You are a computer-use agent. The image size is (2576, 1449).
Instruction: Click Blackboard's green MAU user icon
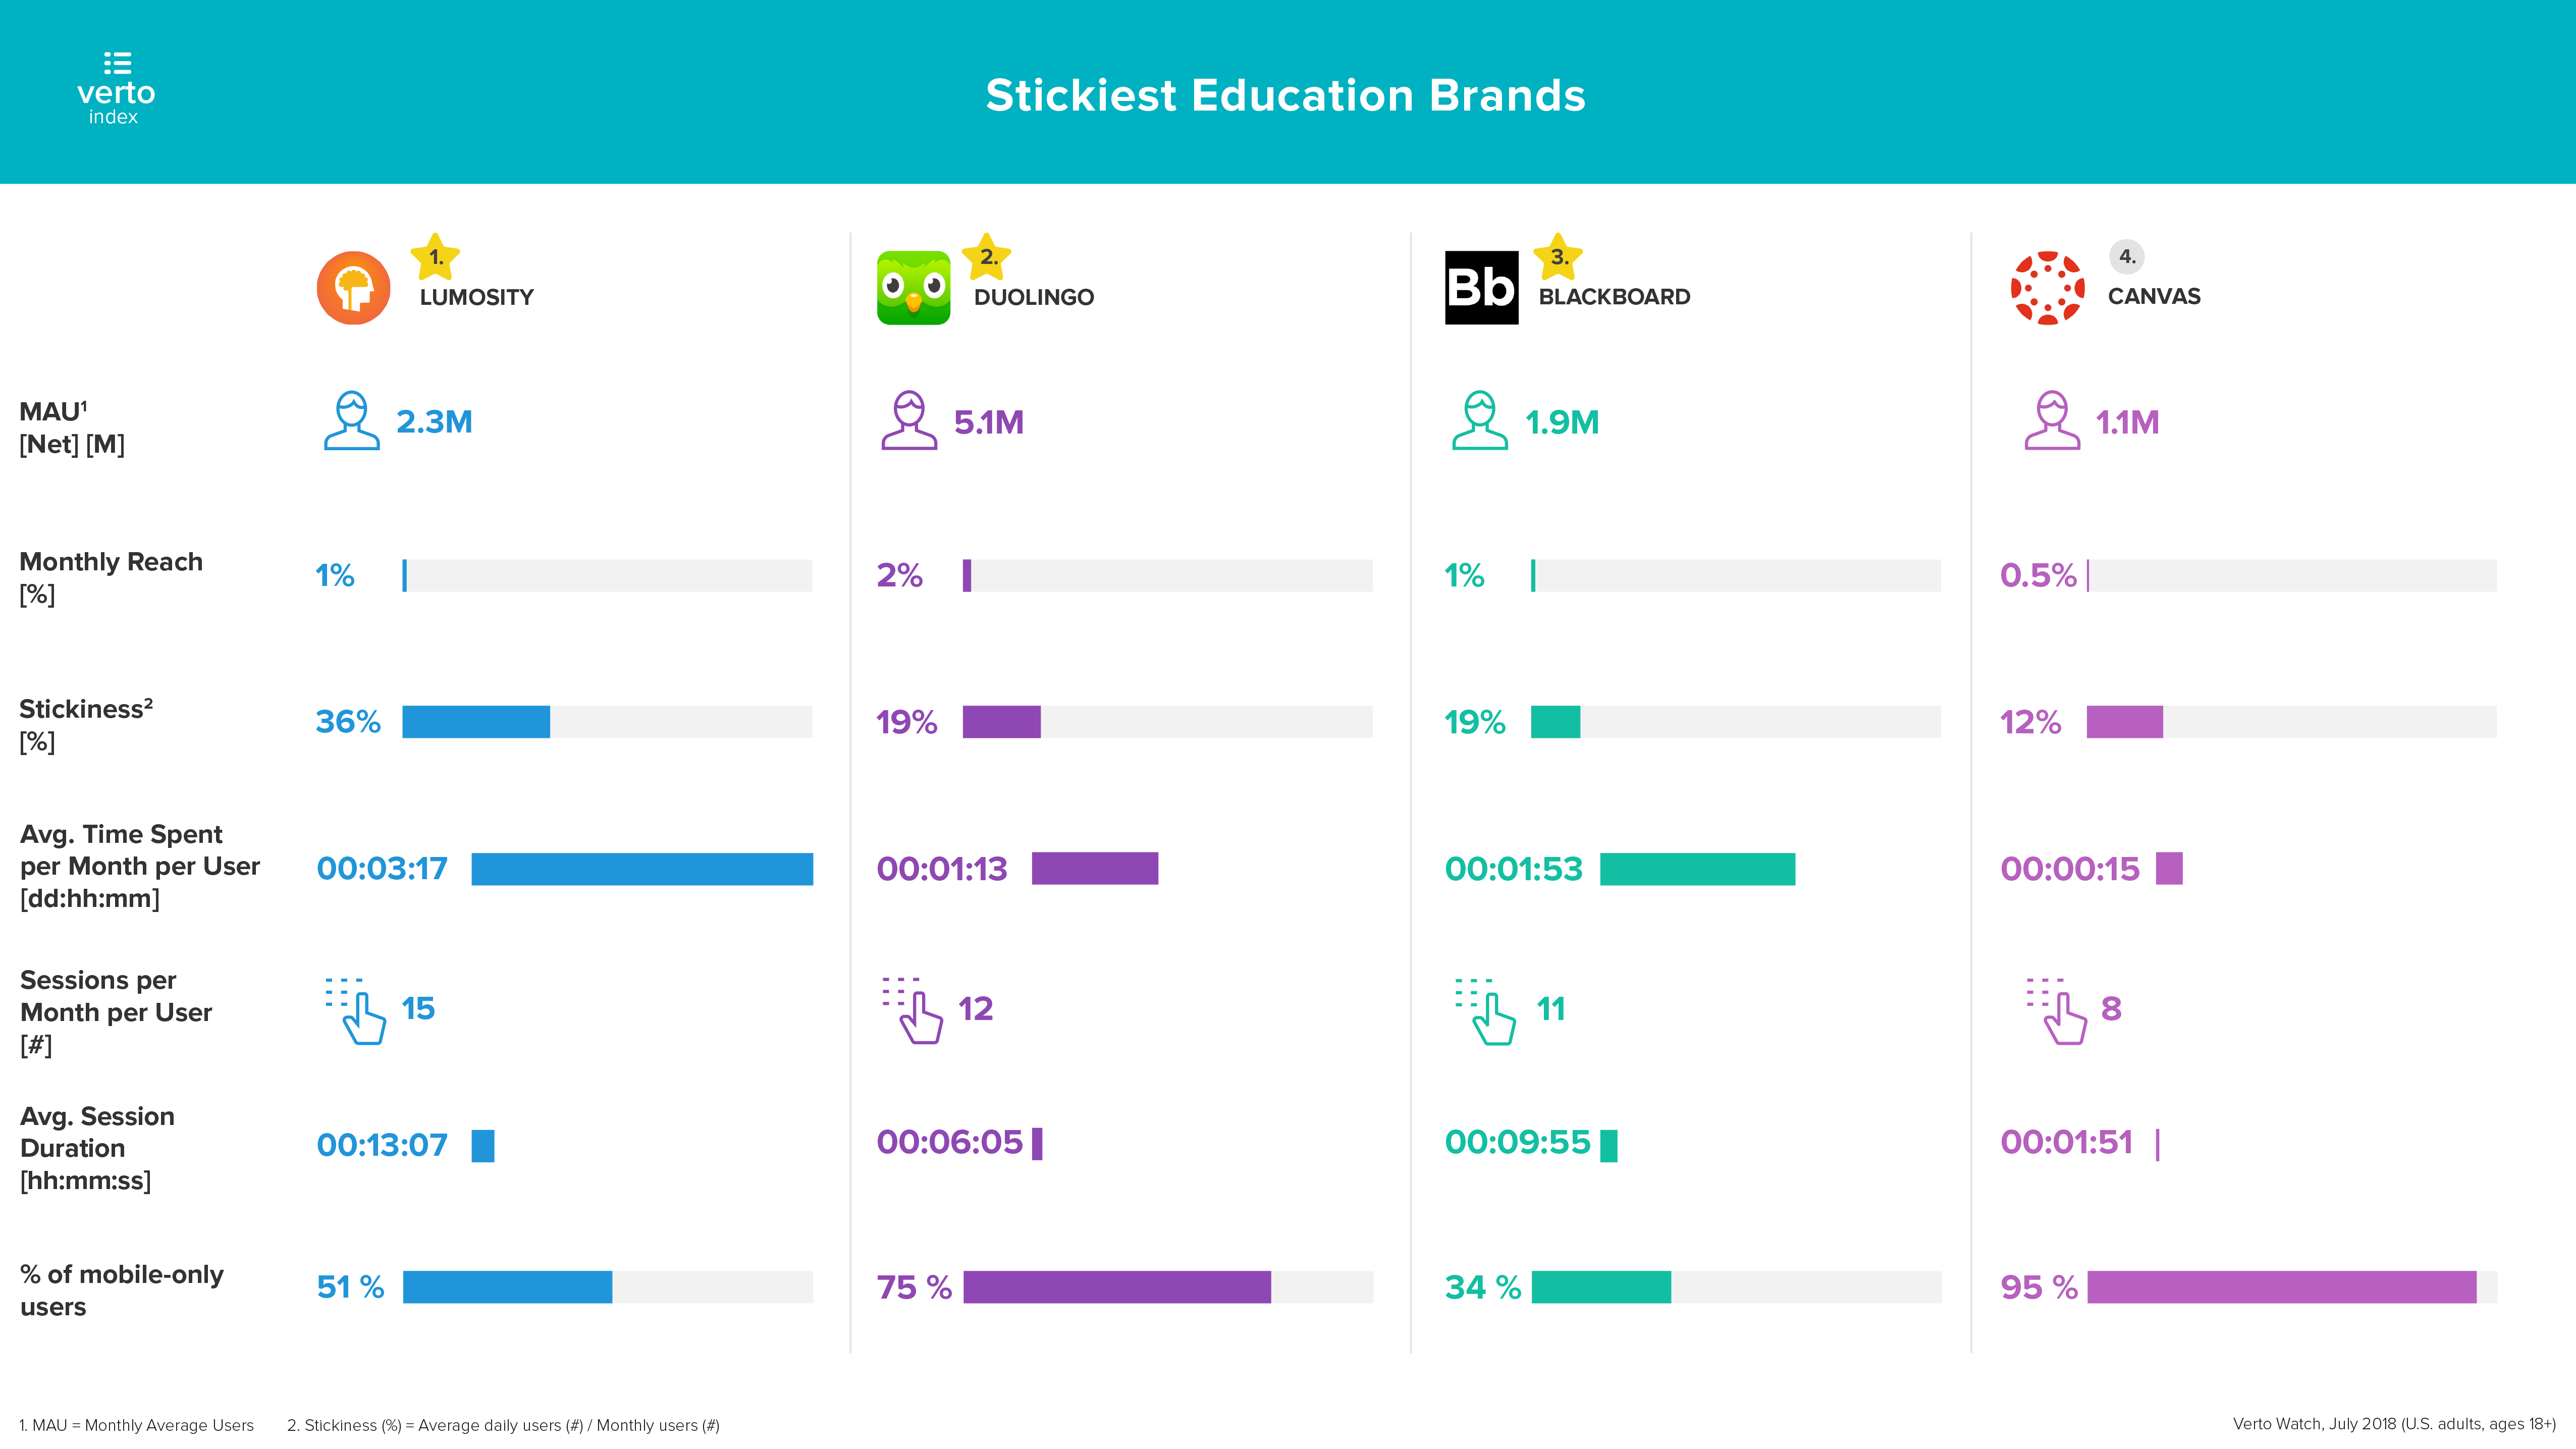(1479, 421)
